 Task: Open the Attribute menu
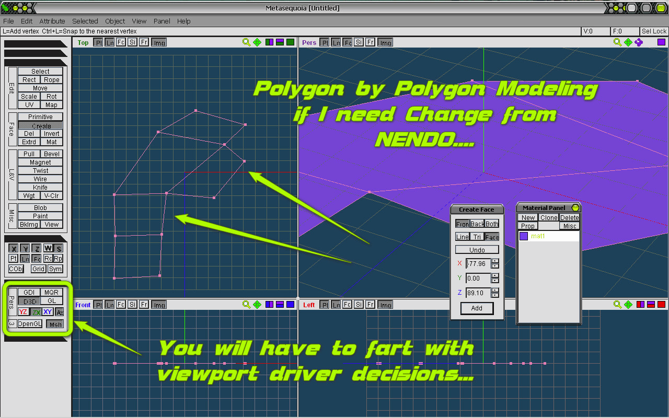(x=52, y=21)
